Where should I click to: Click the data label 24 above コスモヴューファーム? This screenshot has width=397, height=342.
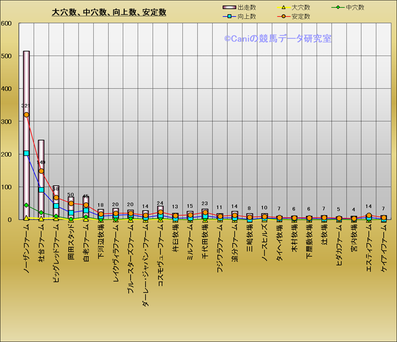pos(160,203)
